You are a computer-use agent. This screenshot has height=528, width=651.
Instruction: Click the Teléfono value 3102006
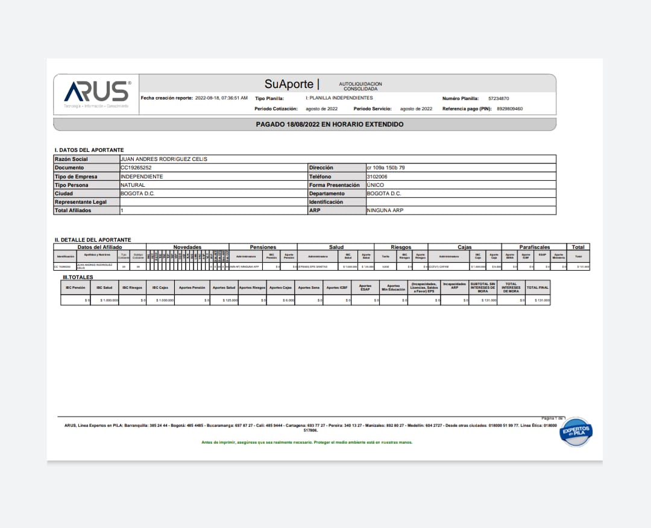tap(377, 177)
